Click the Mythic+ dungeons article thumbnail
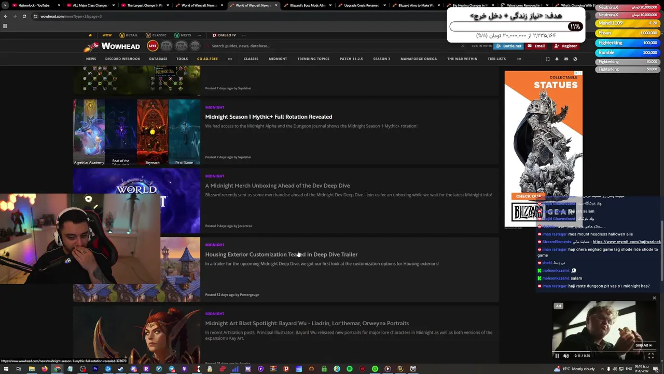 pos(136,132)
